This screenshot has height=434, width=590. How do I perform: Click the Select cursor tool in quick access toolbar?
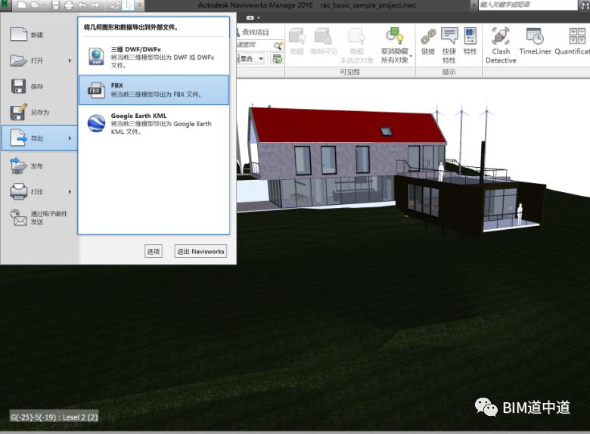tap(129, 5)
